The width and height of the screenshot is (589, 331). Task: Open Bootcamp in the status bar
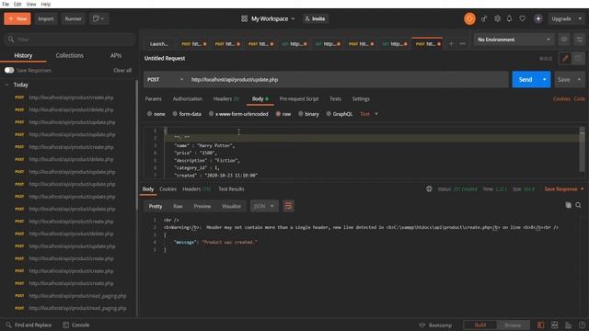(x=435, y=325)
